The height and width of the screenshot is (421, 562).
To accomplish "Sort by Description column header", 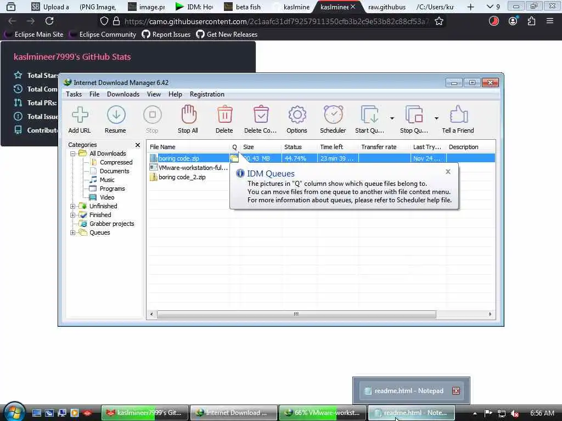I will point(470,147).
